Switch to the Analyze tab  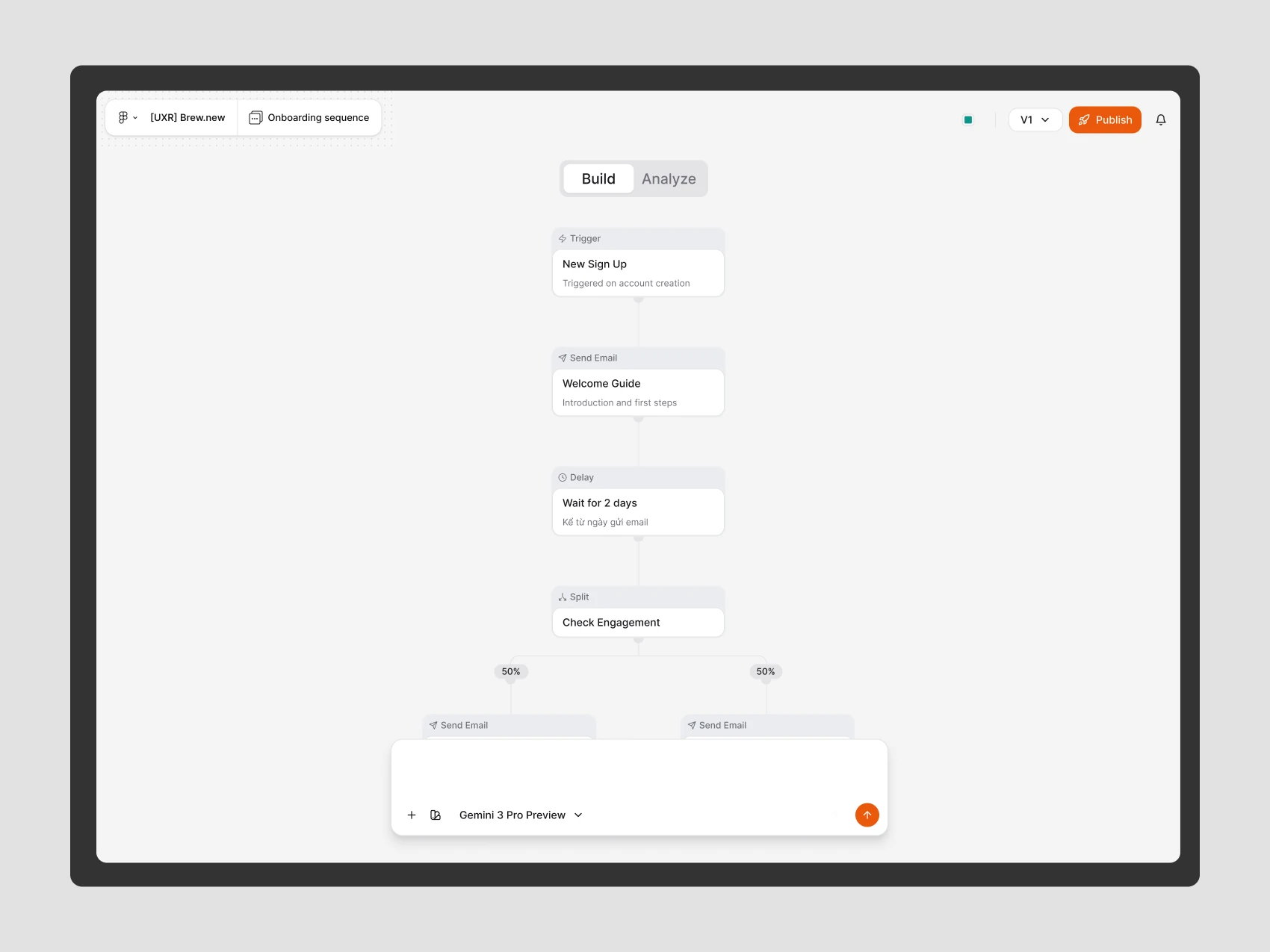[669, 178]
